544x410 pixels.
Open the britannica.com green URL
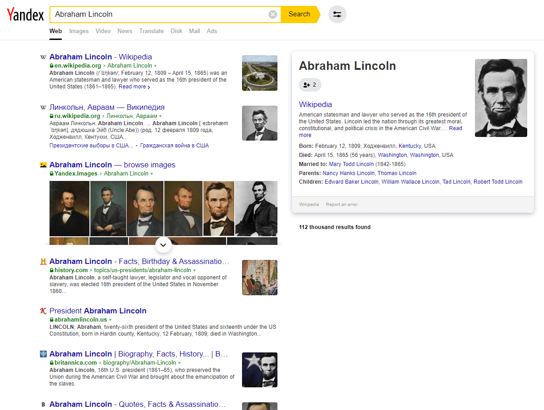coord(76,362)
